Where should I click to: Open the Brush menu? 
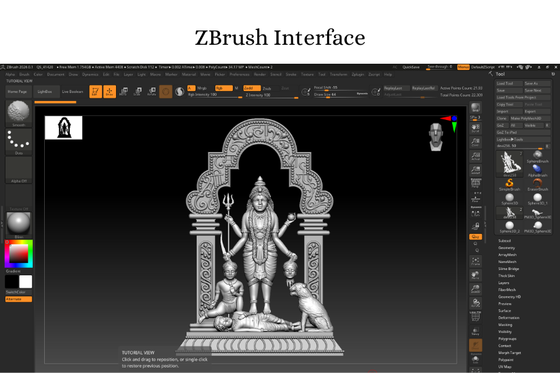tap(24, 74)
